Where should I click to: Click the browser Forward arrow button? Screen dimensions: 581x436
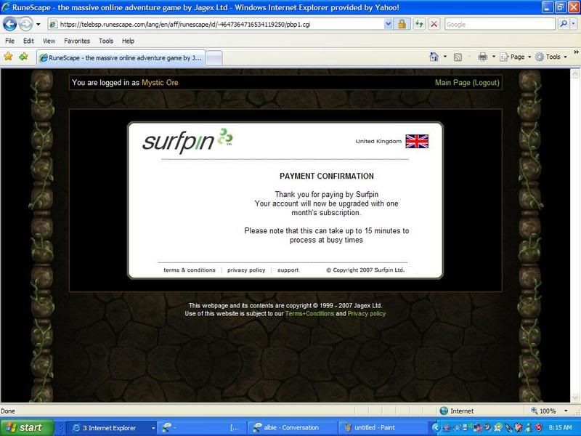25,25
